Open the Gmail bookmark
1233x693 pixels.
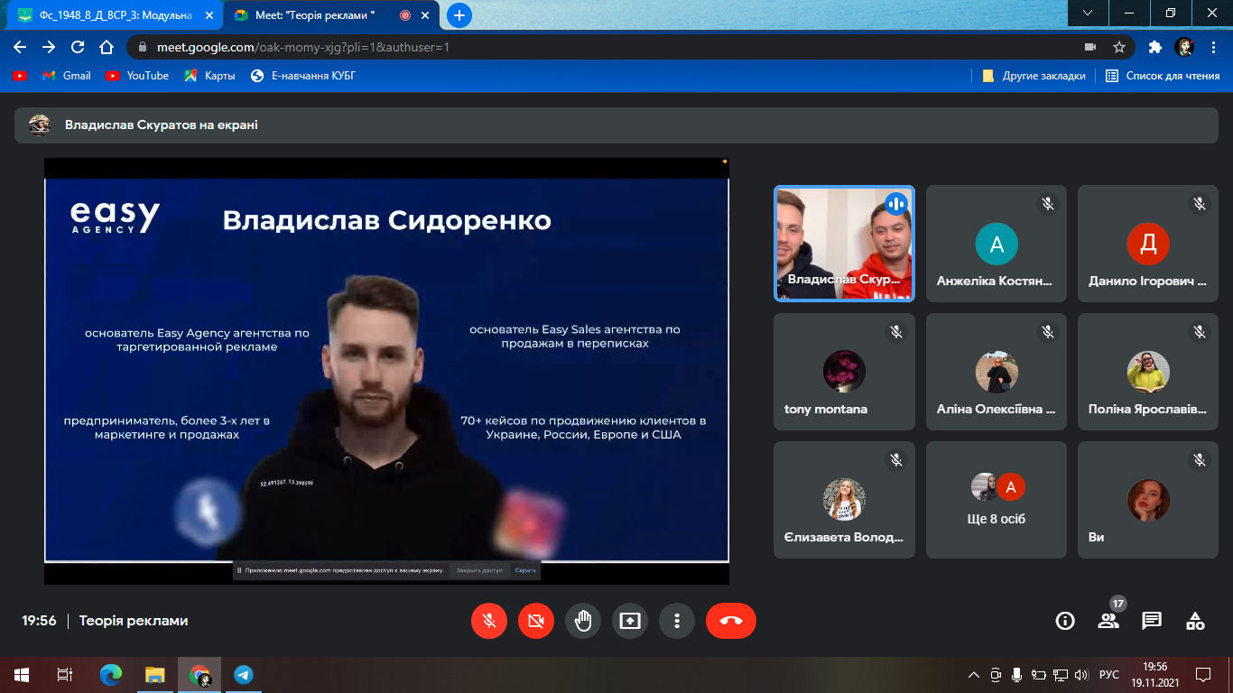click(x=67, y=76)
